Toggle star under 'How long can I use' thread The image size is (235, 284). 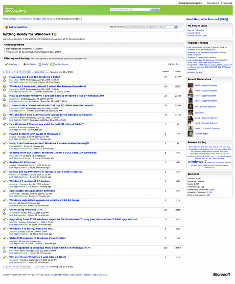pyautogui.click(x=4, y=81)
